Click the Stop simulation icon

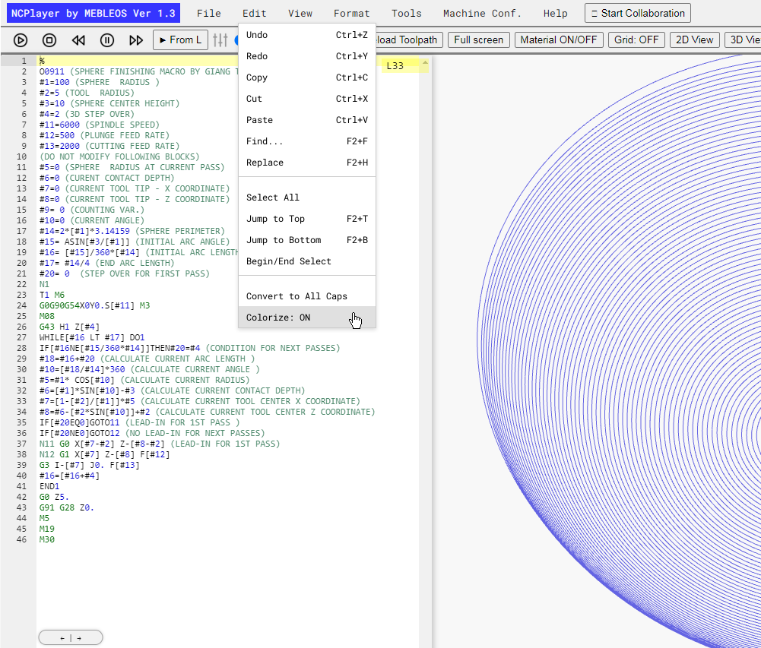(49, 40)
